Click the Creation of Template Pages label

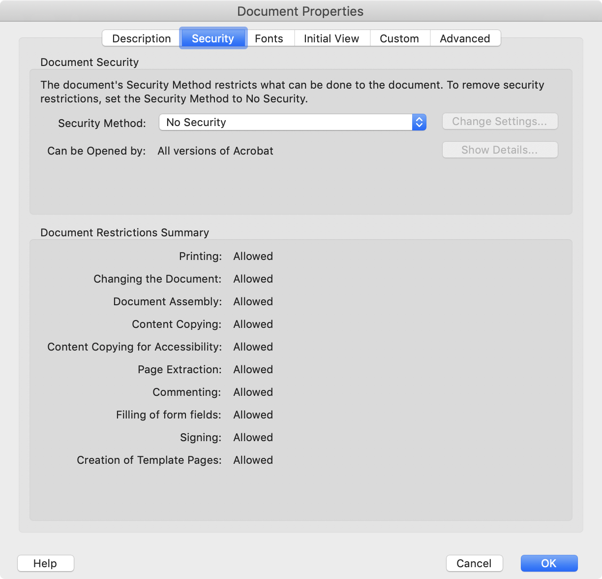point(149,460)
